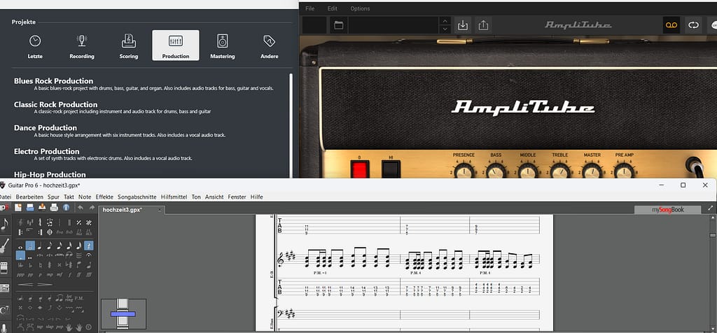717x333 pixels.
Task: Open the Effekte menu in Guitar Pro
Action: click(104, 197)
